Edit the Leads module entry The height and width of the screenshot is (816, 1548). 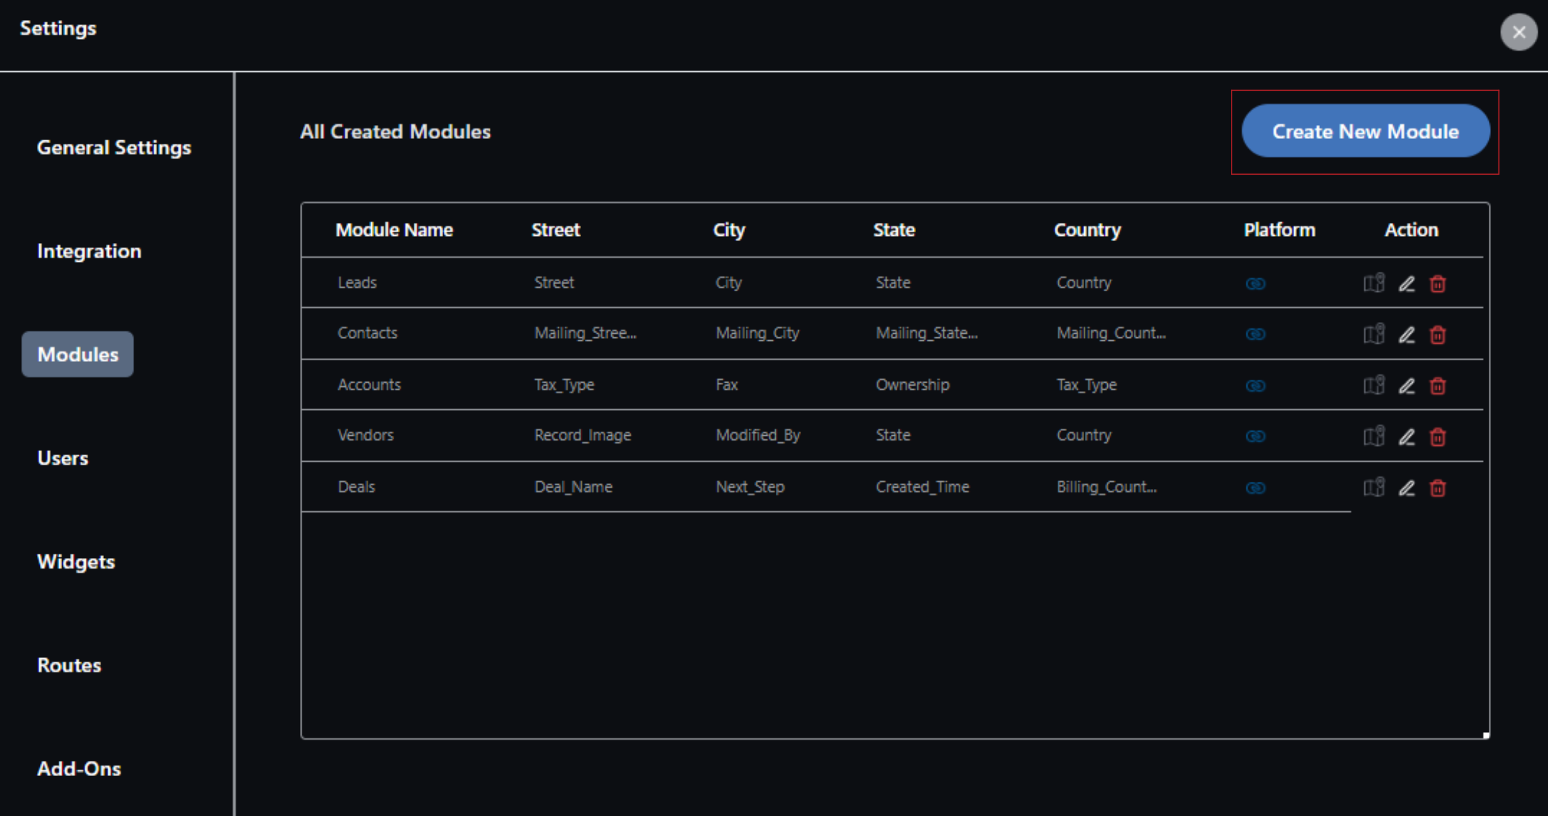pos(1407,283)
